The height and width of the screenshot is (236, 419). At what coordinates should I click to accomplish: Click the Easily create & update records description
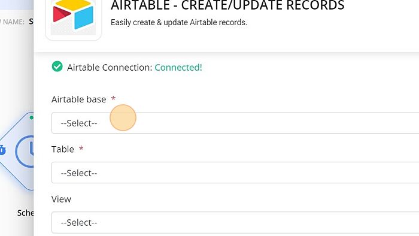[x=179, y=22]
